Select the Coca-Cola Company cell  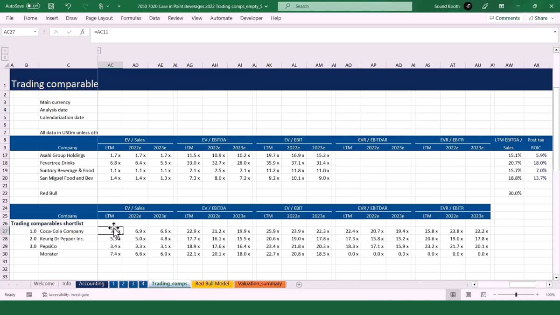[x=68, y=231]
